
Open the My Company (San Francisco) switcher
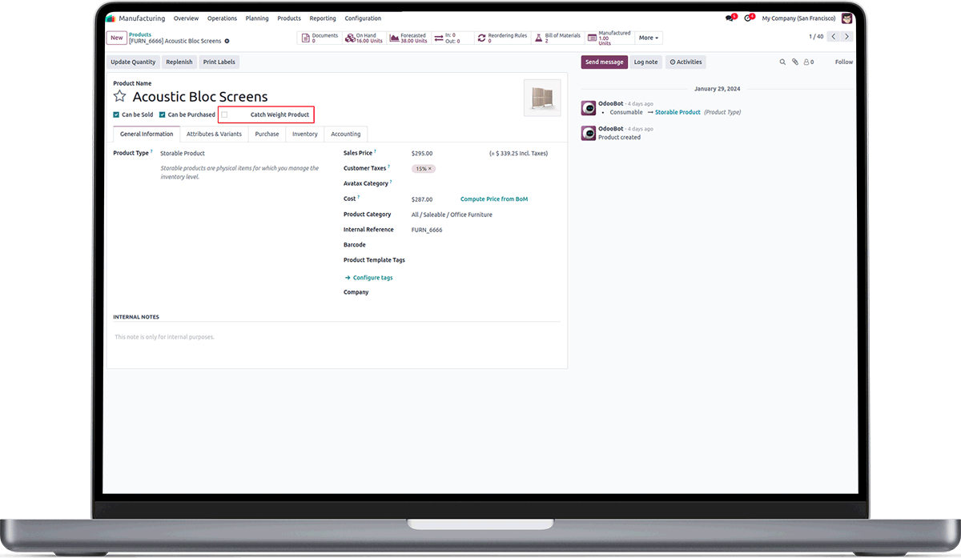[798, 18]
